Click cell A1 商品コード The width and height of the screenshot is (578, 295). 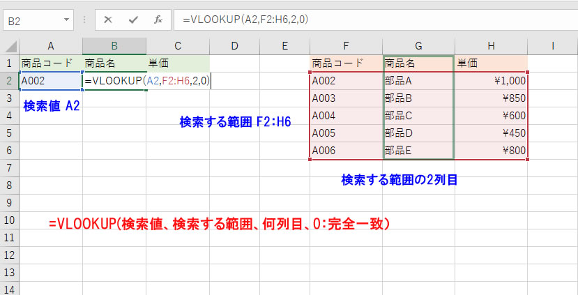click(51, 63)
